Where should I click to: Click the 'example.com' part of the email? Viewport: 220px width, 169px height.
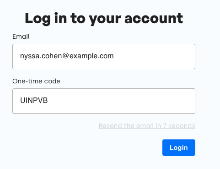coord(91,56)
